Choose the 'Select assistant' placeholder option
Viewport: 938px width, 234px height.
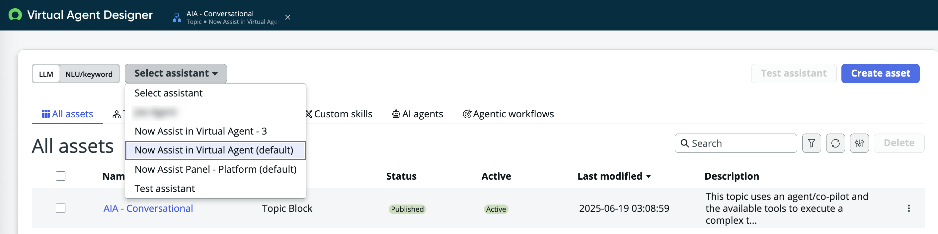(215, 93)
